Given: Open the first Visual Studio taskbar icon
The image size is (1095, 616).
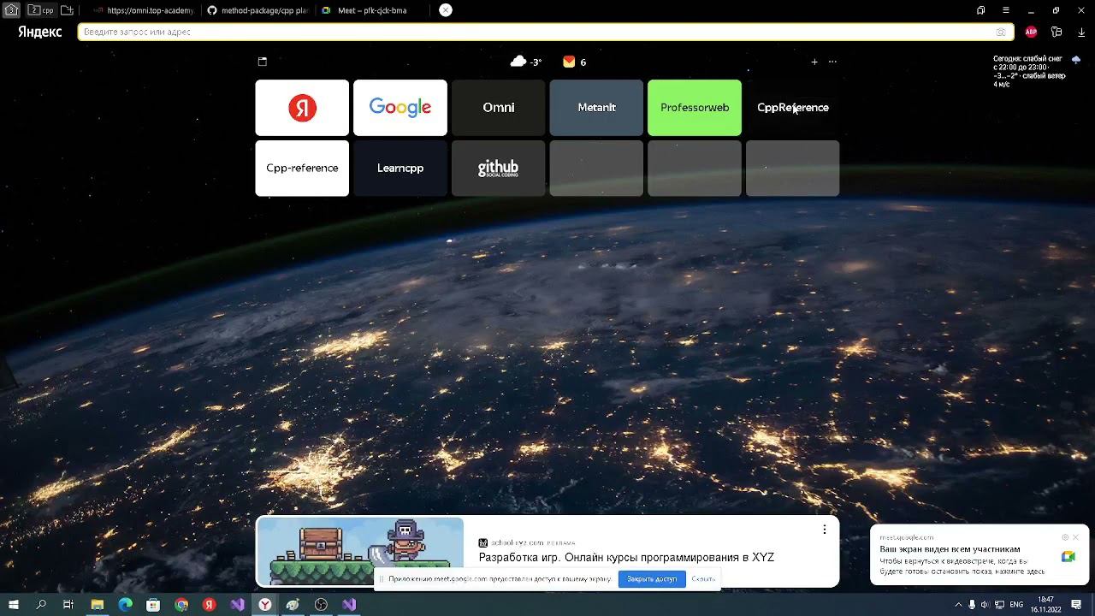Looking at the screenshot, I should pos(237,605).
